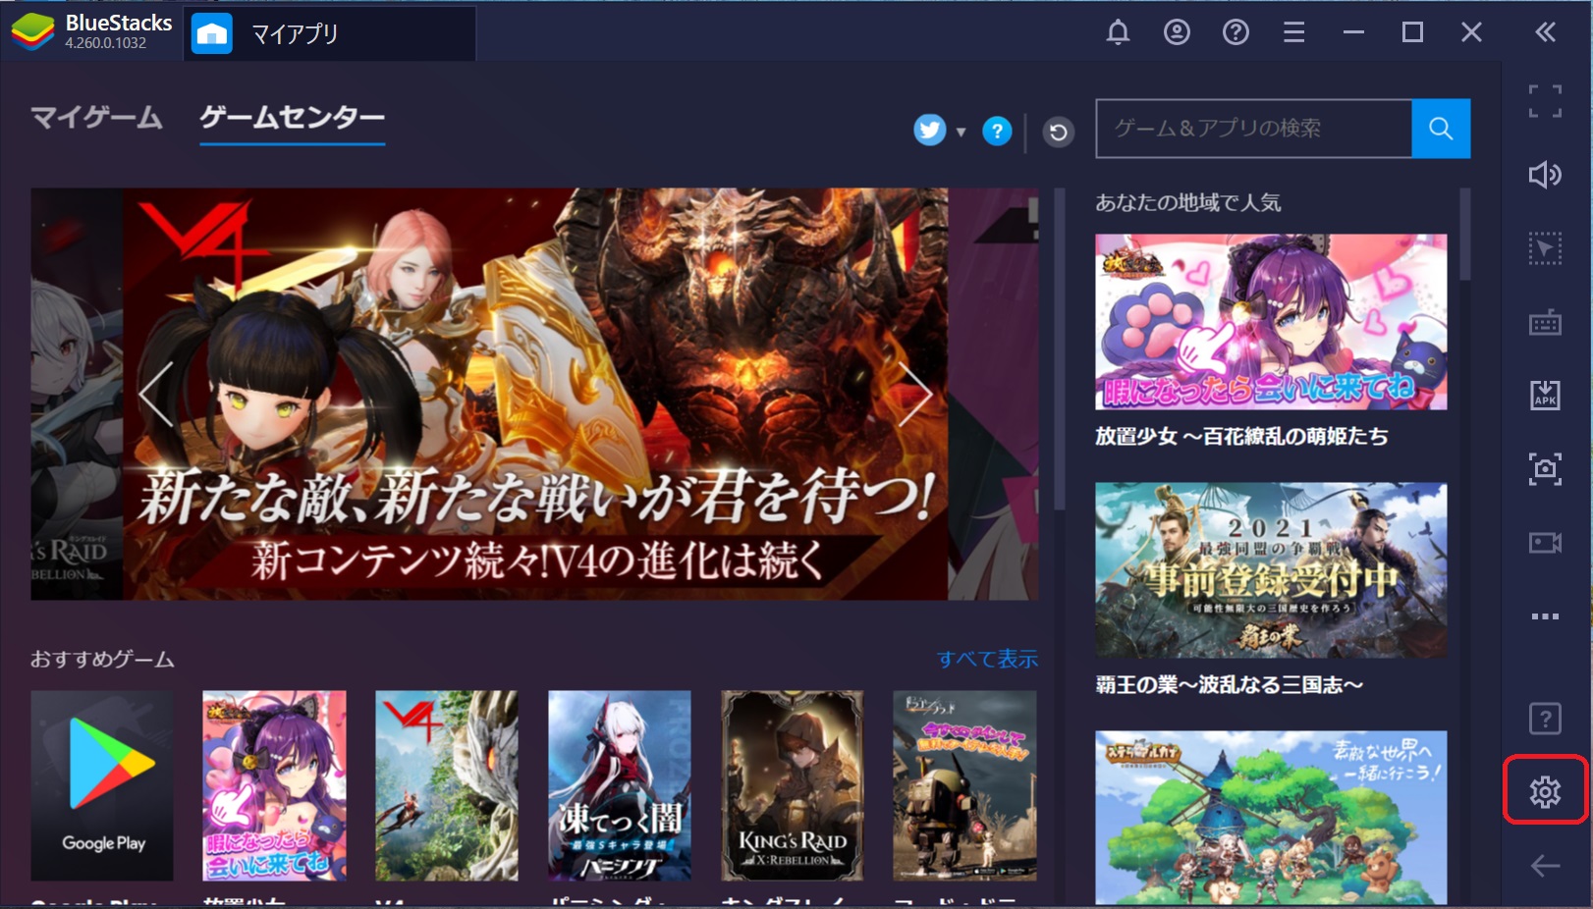
Task: Open the robot game tile
Action: click(x=964, y=785)
